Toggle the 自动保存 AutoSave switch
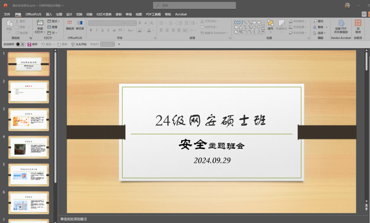 click(20, 44)
